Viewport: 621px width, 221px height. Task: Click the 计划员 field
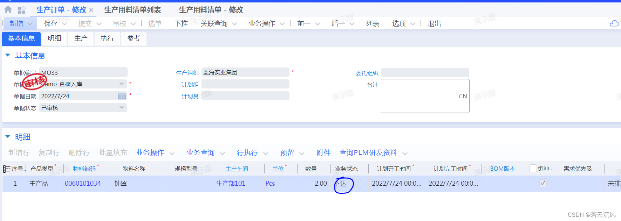(245, 96)
